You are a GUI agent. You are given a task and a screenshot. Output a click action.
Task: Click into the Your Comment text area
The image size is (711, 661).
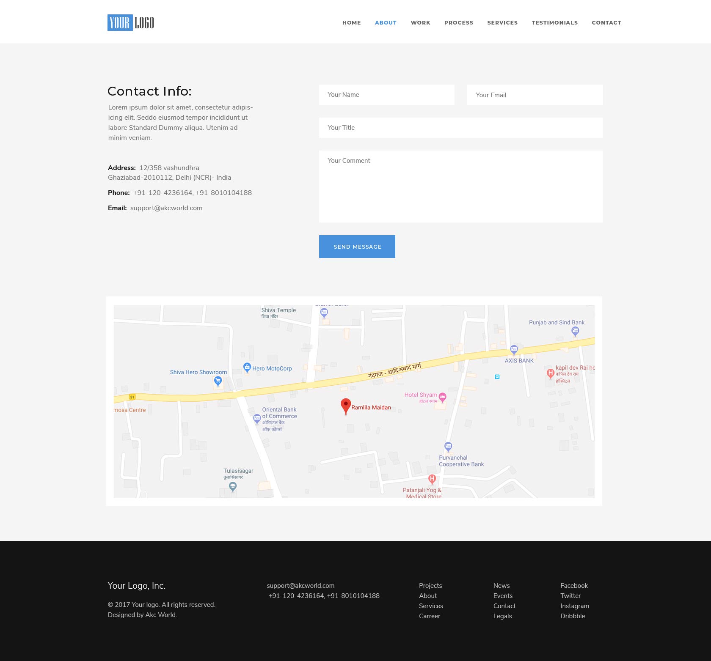[x=461, y=187]
